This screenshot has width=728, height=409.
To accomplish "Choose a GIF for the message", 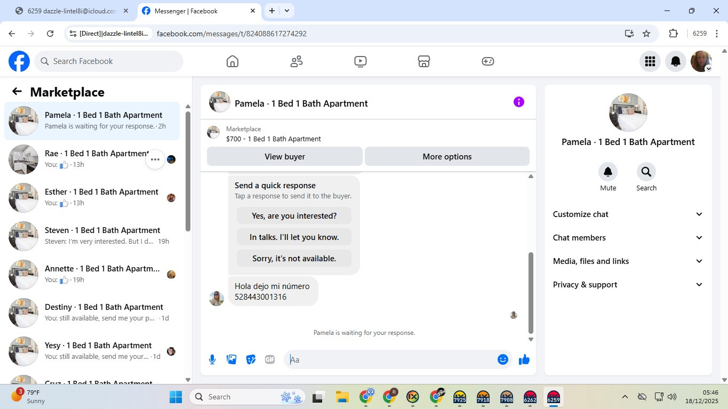I will 270,359.
